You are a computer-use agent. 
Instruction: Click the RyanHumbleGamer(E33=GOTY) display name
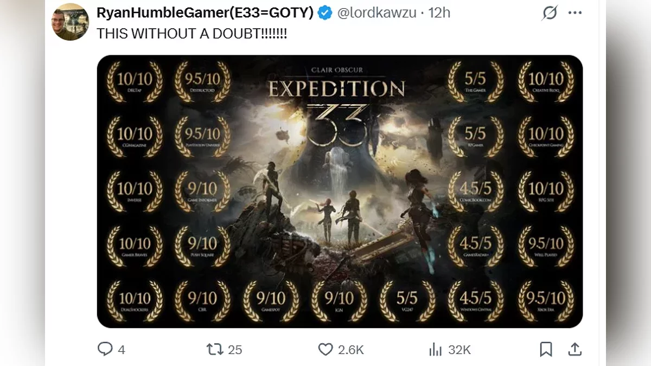pos(205,13)
